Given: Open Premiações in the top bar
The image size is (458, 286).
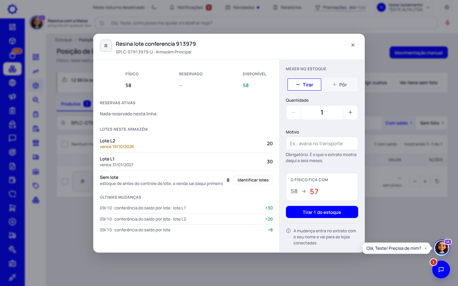Looking at the screenshot, I should coord(340,7).
